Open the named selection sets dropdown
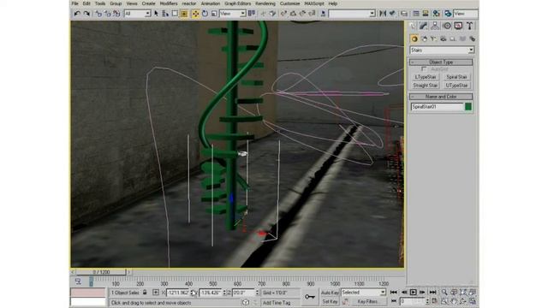 352,14
